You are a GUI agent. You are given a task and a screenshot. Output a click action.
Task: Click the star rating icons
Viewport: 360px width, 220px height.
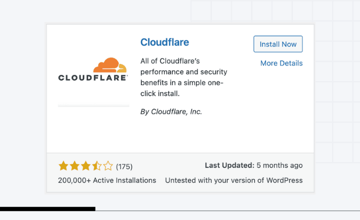tap(85, 166)
